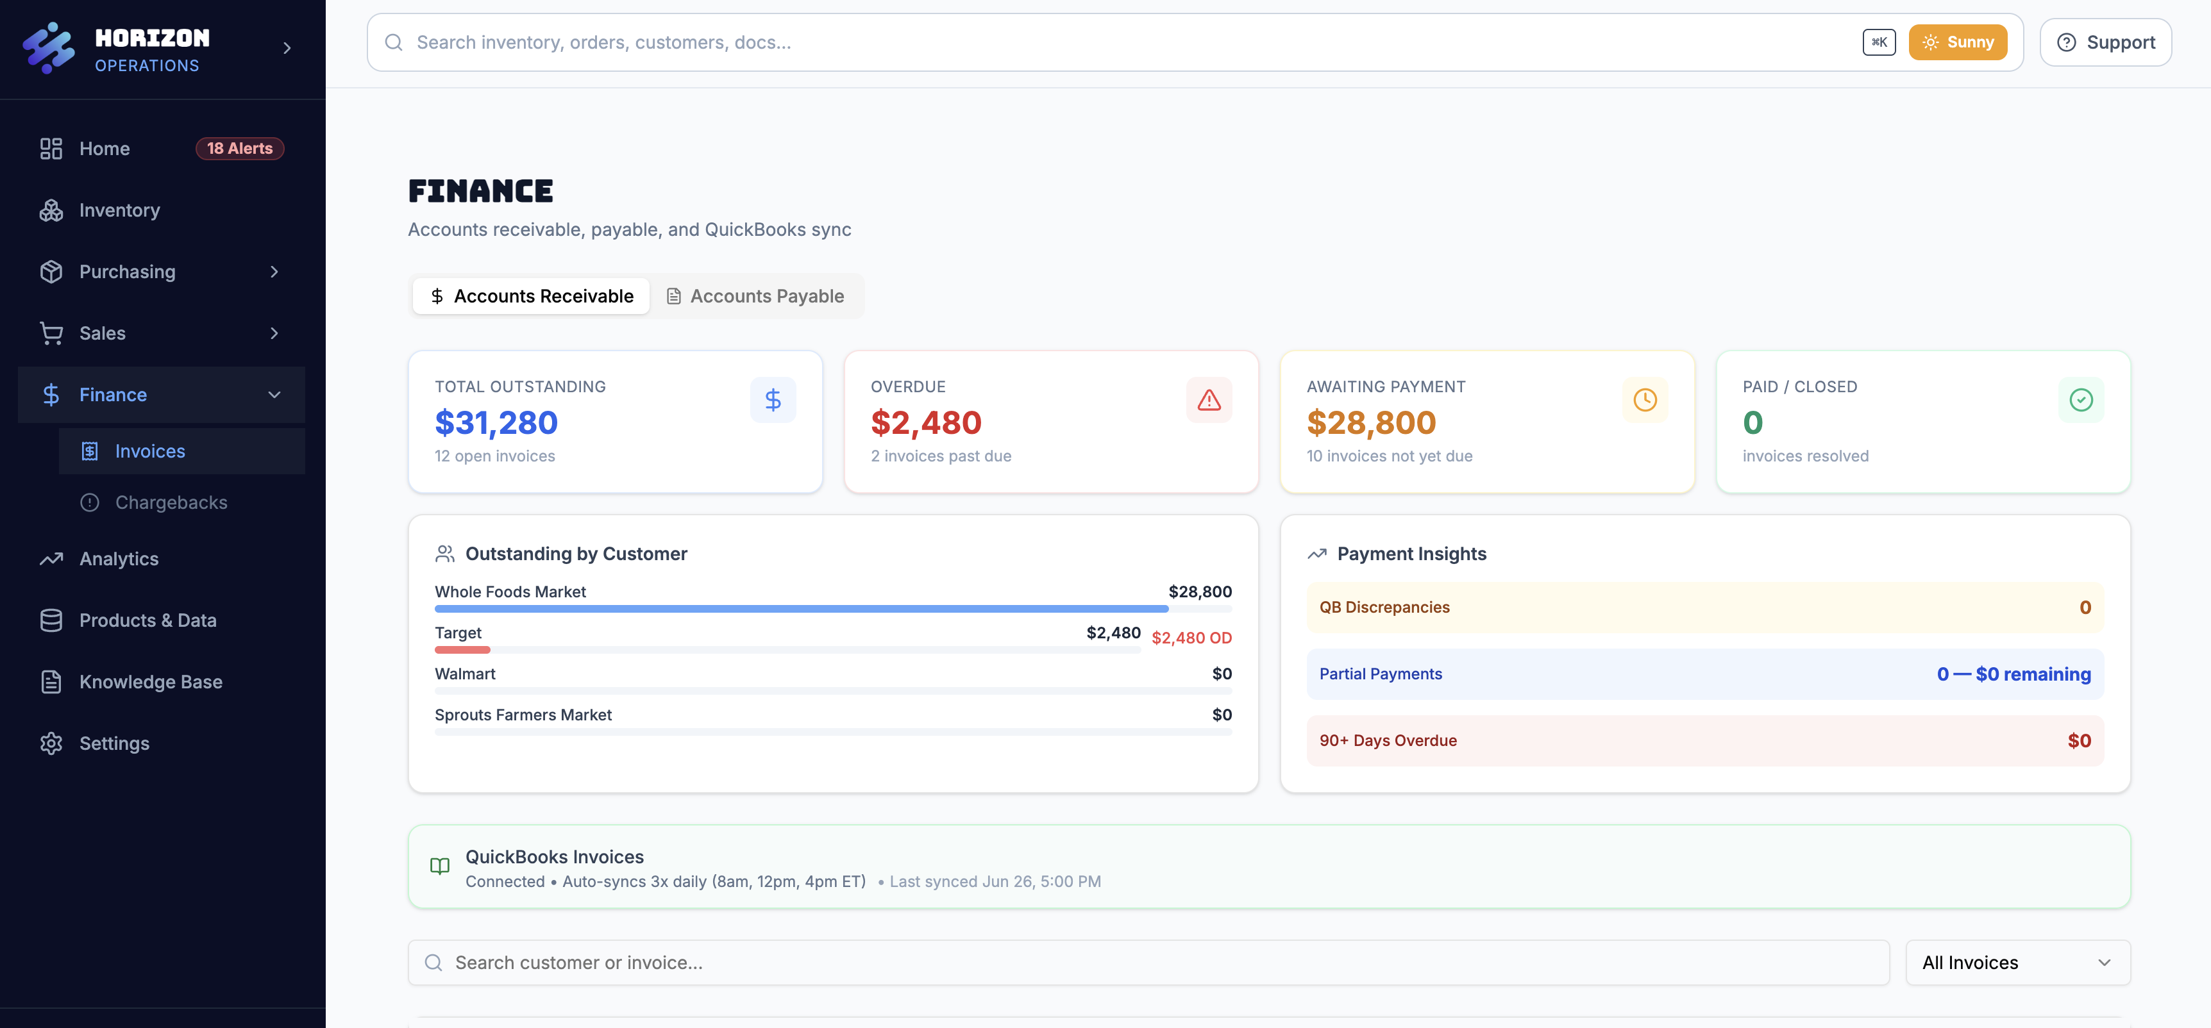Open the Chargebacks sidebar item
2211x1028 pixels.
pos(182,503)
